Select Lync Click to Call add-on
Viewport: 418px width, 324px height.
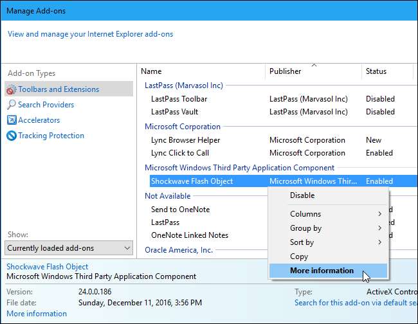tap(179, 153)
